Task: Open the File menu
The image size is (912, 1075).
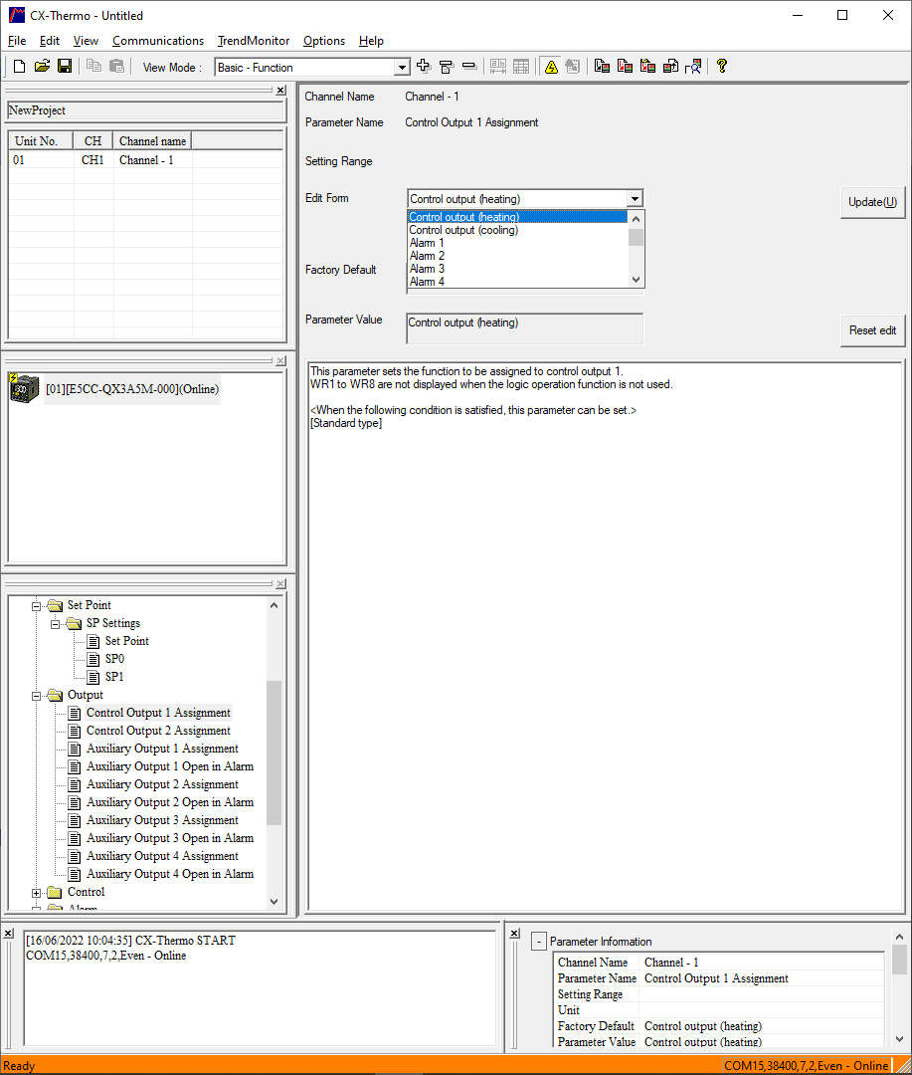Action: pyautogui.click(x=17, y=41)
